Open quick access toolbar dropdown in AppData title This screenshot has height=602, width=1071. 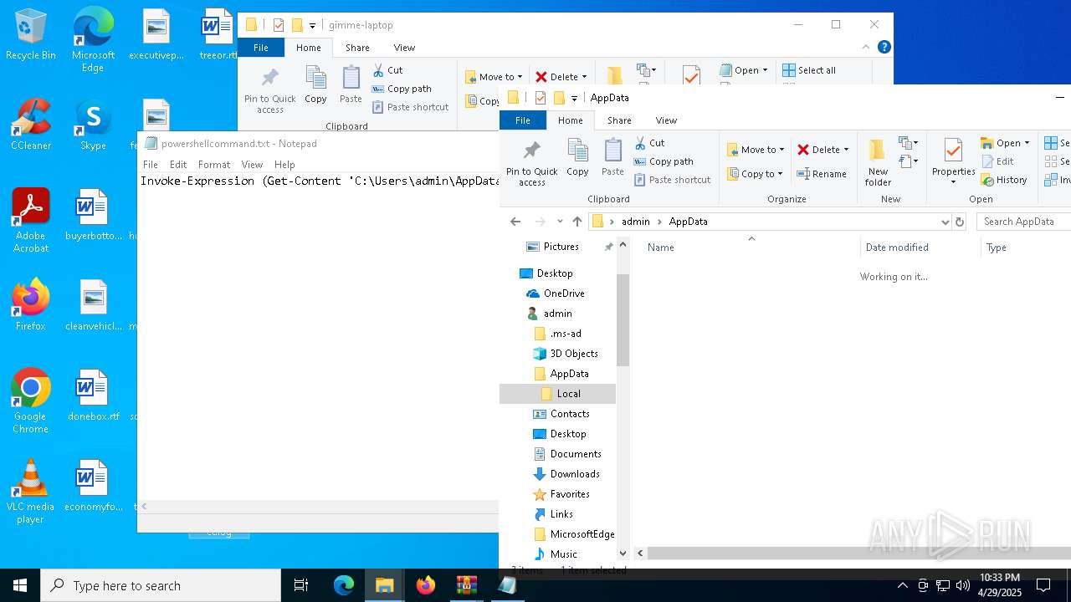[574, 98]
